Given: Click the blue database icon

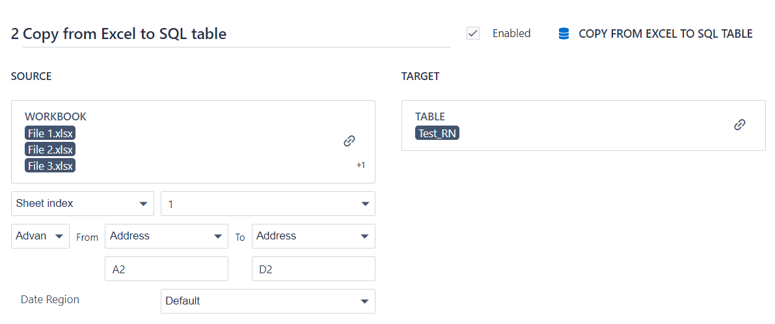Looking at the screenshot, I should tap(564, 34).
